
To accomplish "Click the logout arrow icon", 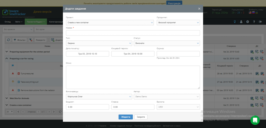I will point(260,22).
